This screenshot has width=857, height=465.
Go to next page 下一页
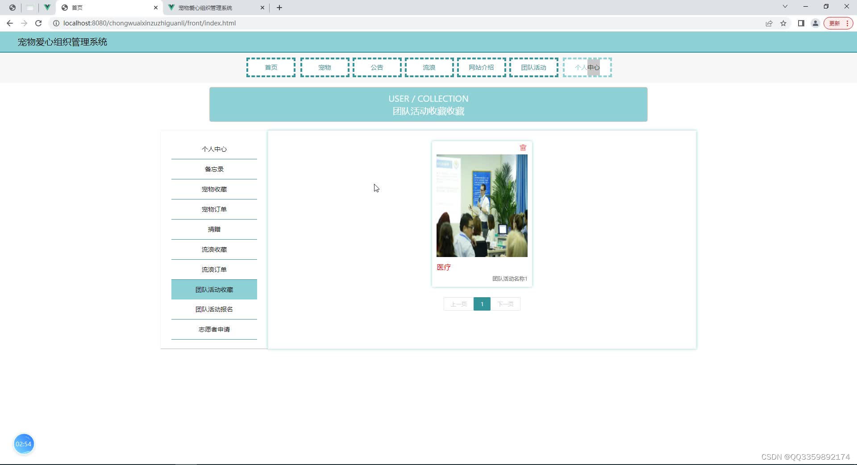505,304
